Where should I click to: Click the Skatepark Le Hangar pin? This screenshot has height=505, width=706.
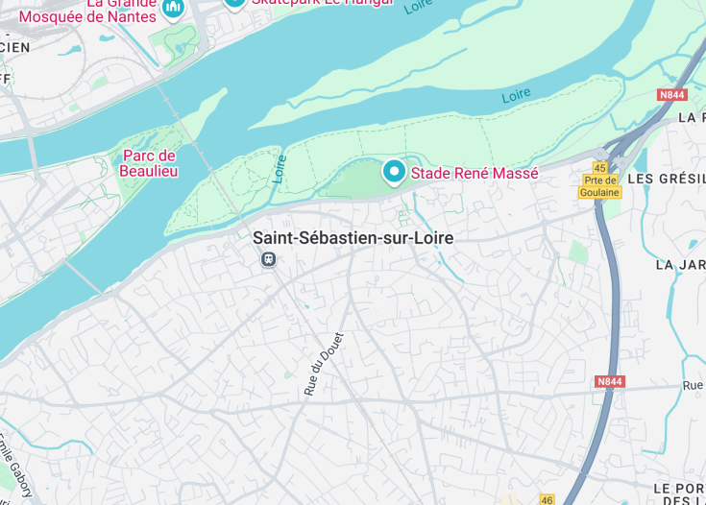click(x=234, y=4)
